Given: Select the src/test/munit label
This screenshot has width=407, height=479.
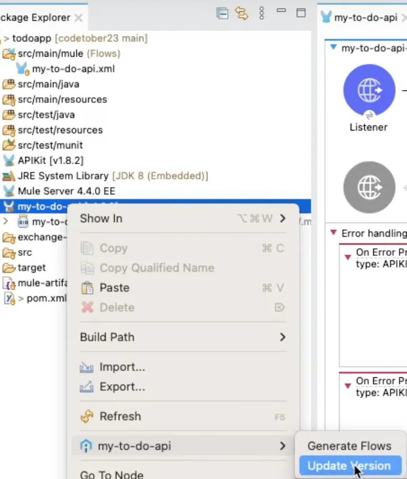Looking at the screenshot, I should click(50, 145).
